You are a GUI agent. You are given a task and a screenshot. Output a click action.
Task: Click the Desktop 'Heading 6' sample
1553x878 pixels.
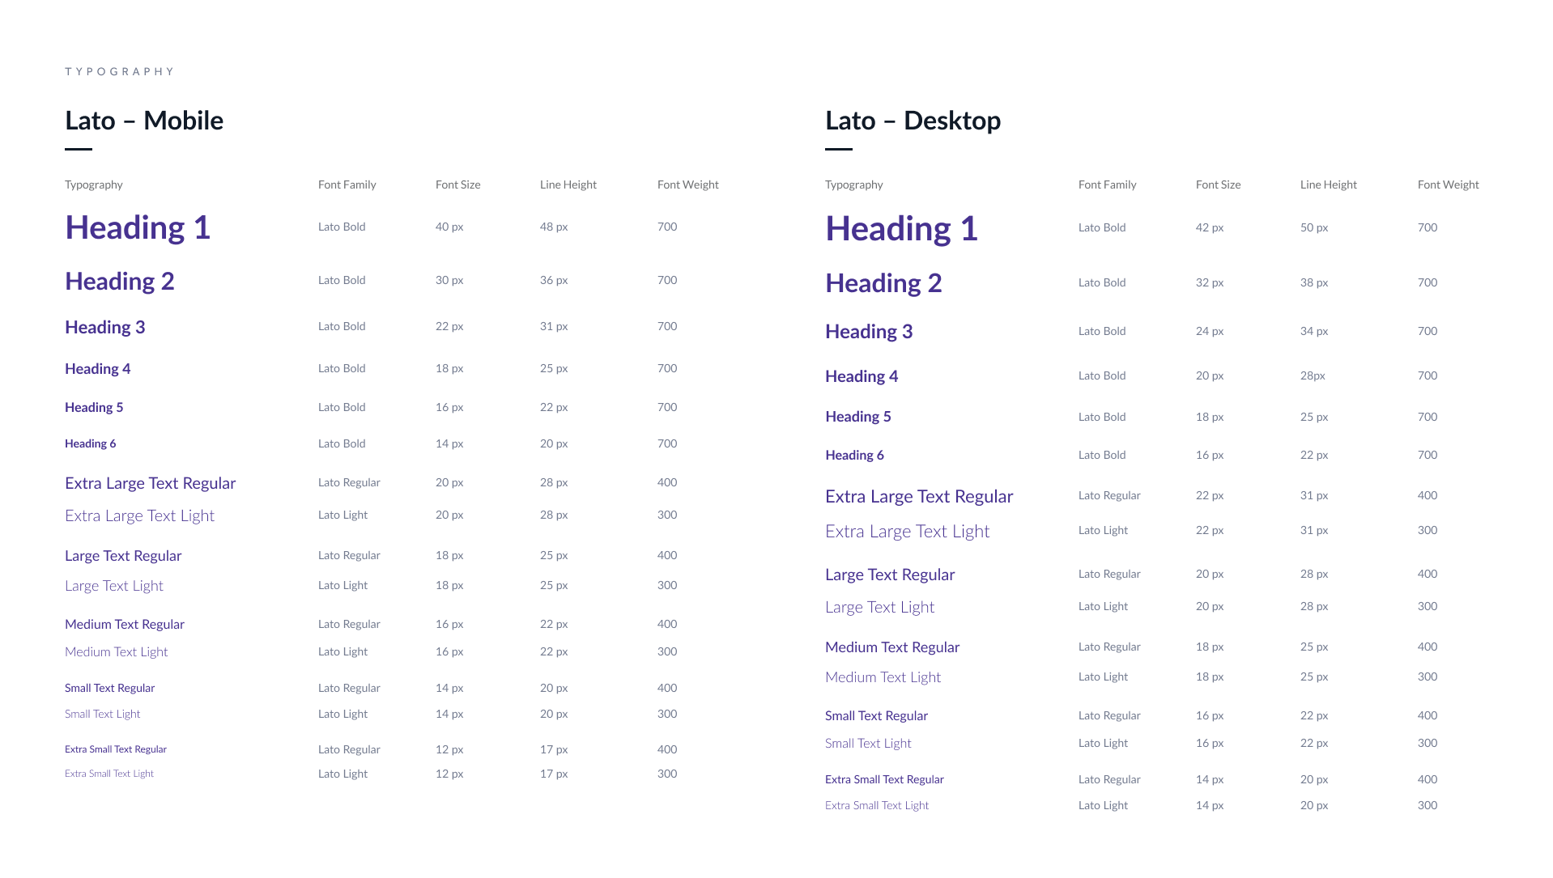(x=854, y=456)
